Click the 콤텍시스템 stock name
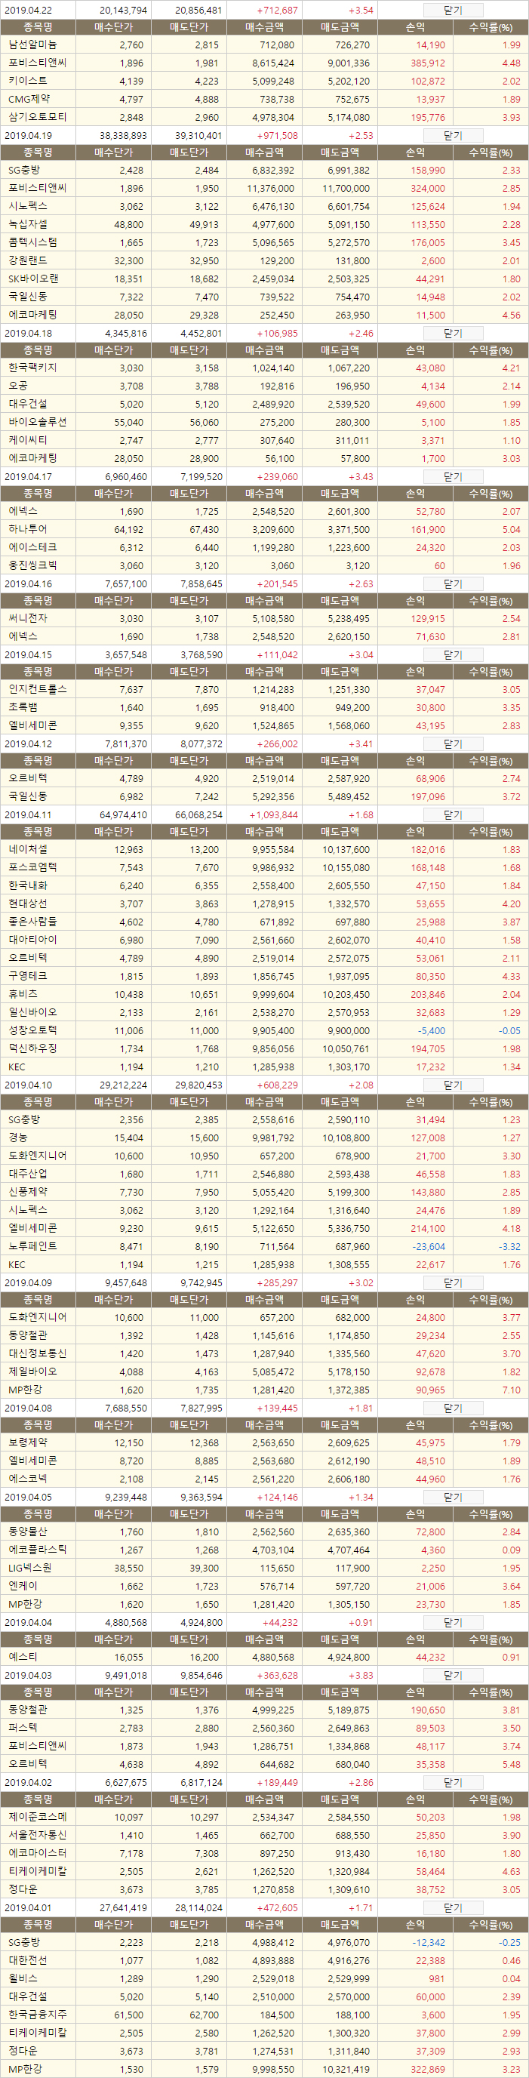Screen dimensions: 529x2078 (32, 242)
